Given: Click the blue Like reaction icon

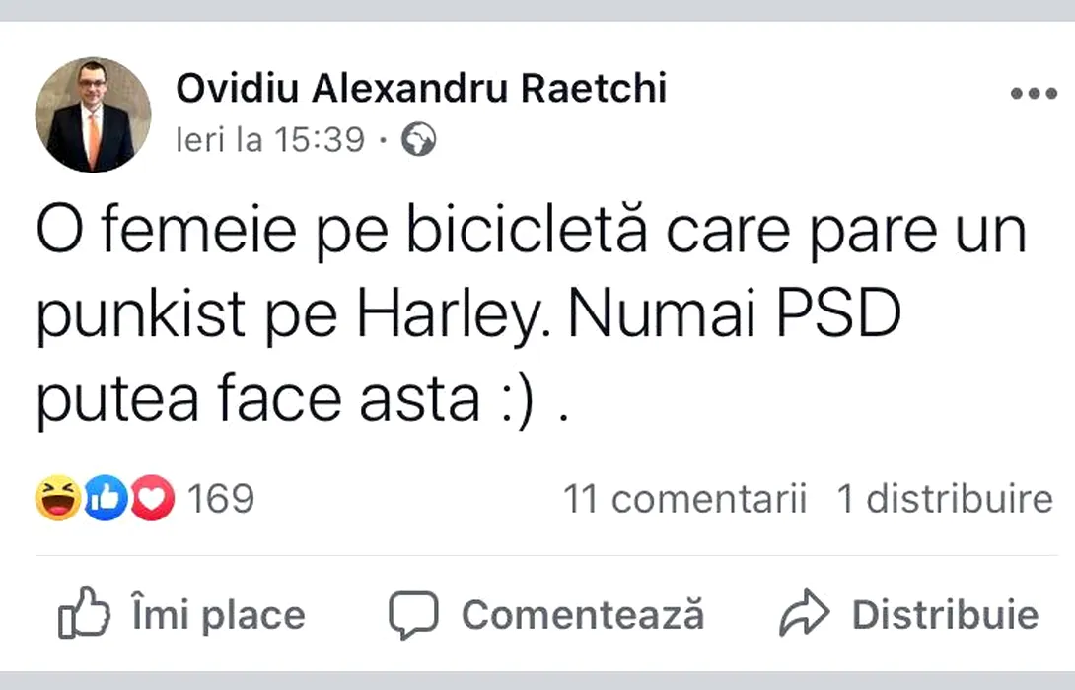Looking at the screenshot, I should (x=106, y=498).
